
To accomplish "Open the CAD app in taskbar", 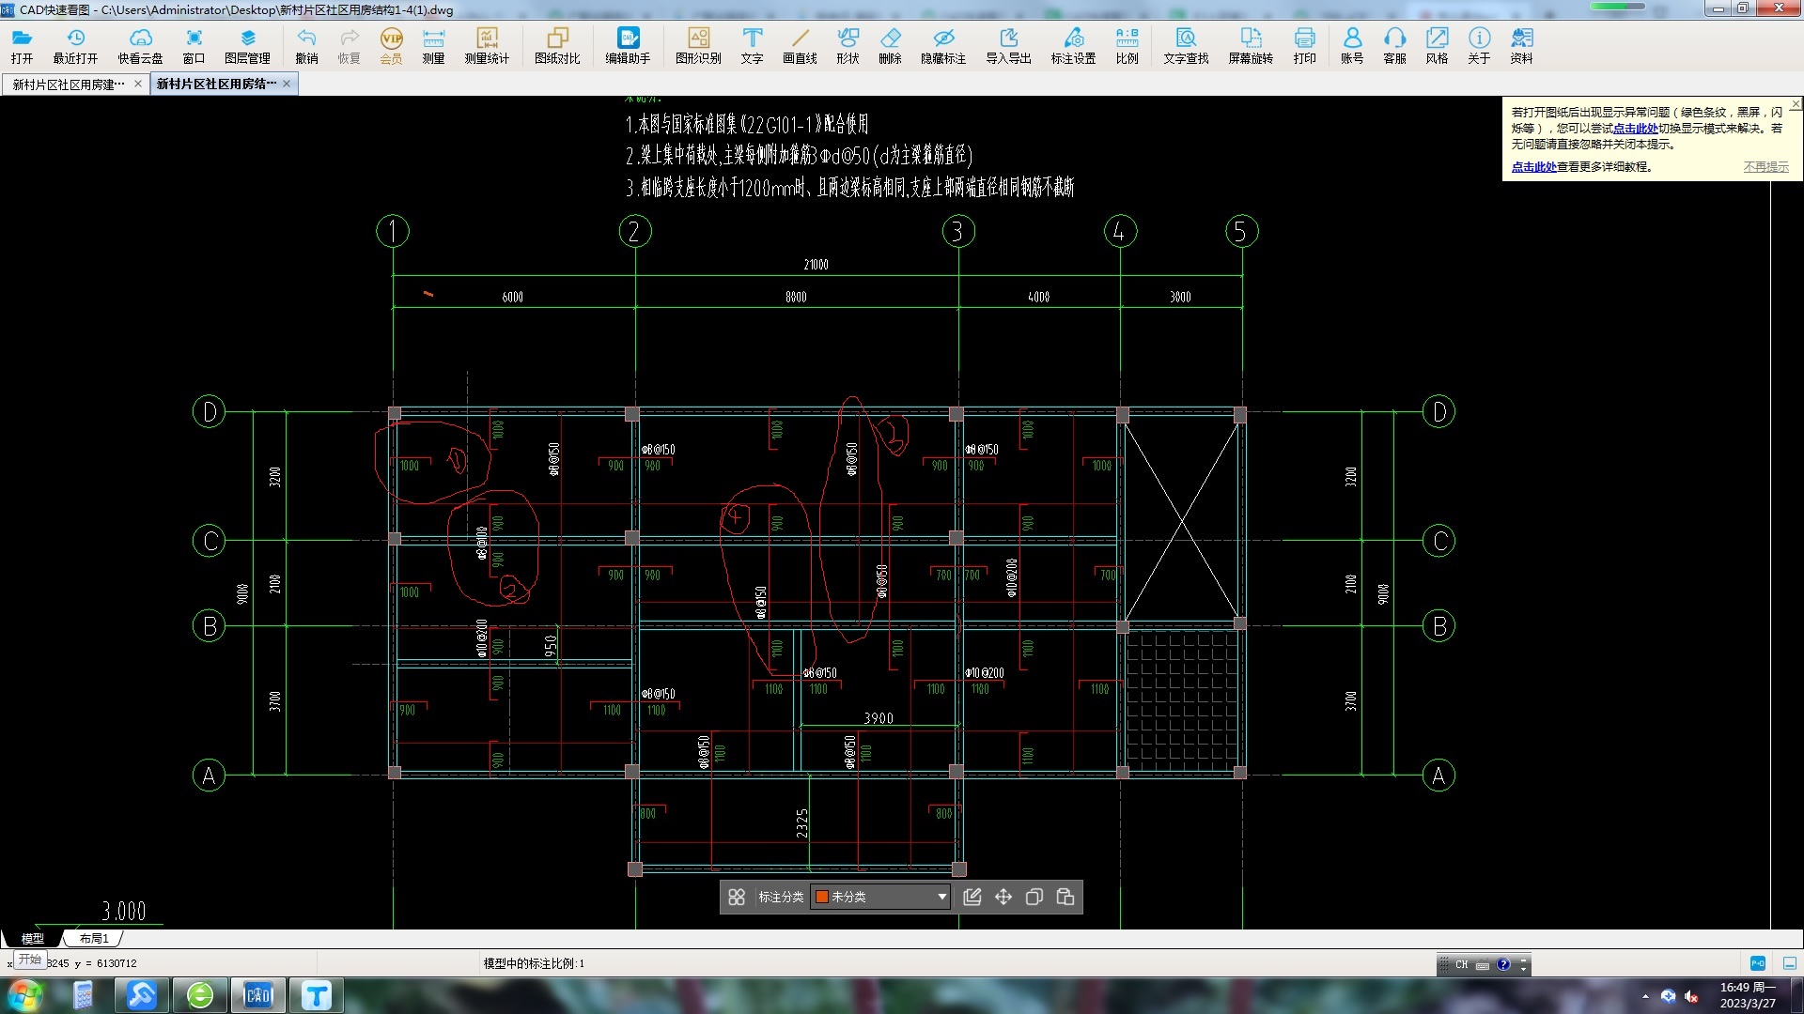I will 258,995.
